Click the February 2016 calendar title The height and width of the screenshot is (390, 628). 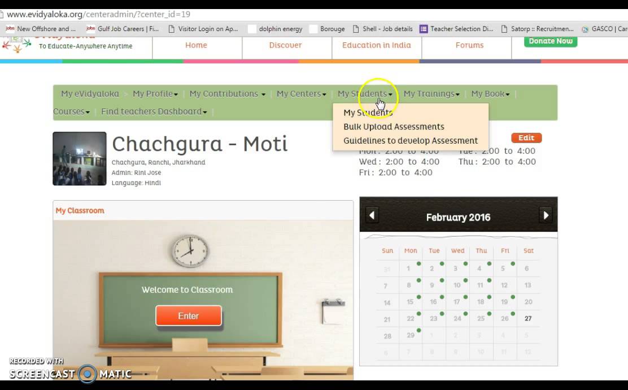tap(458, 217)
